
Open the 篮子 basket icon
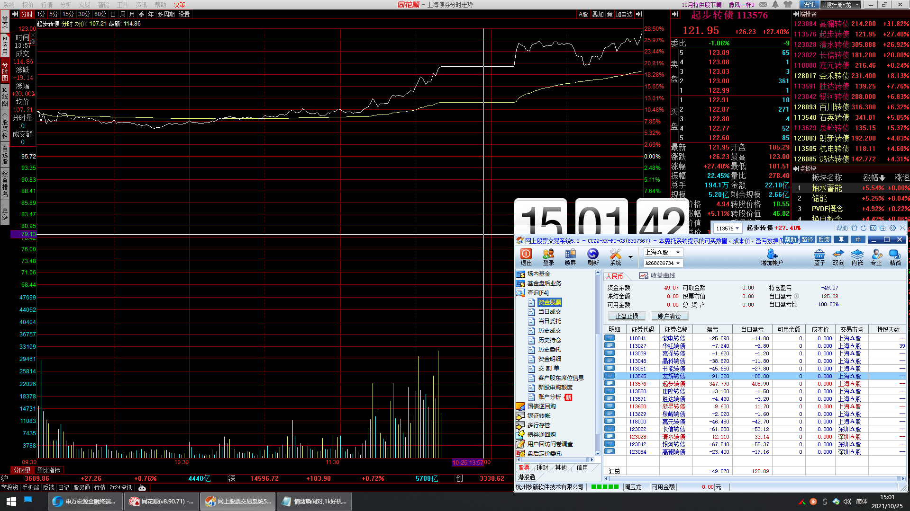(x=819, y=257)
